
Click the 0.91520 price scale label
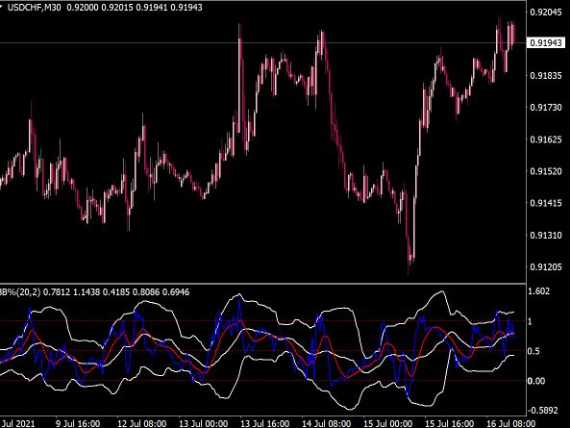[x=545, y=171]
